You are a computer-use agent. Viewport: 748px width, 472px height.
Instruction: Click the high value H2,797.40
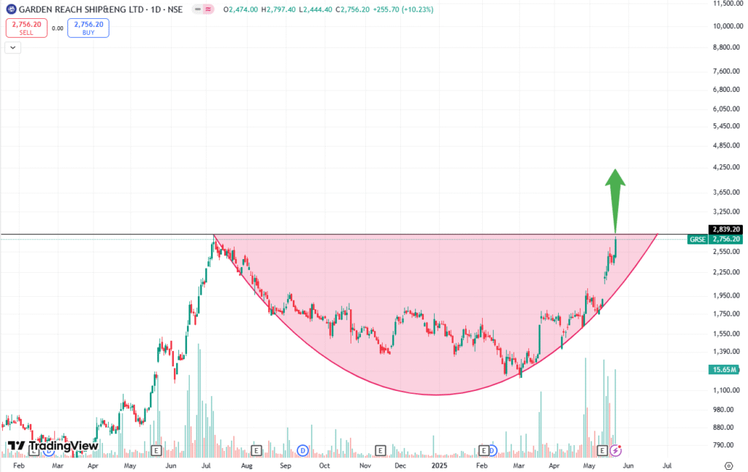(278, 9)
